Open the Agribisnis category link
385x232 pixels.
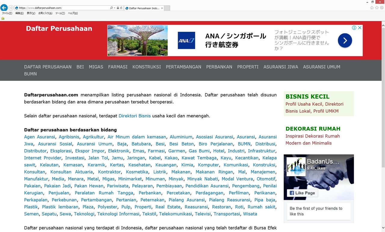[69, 137]
